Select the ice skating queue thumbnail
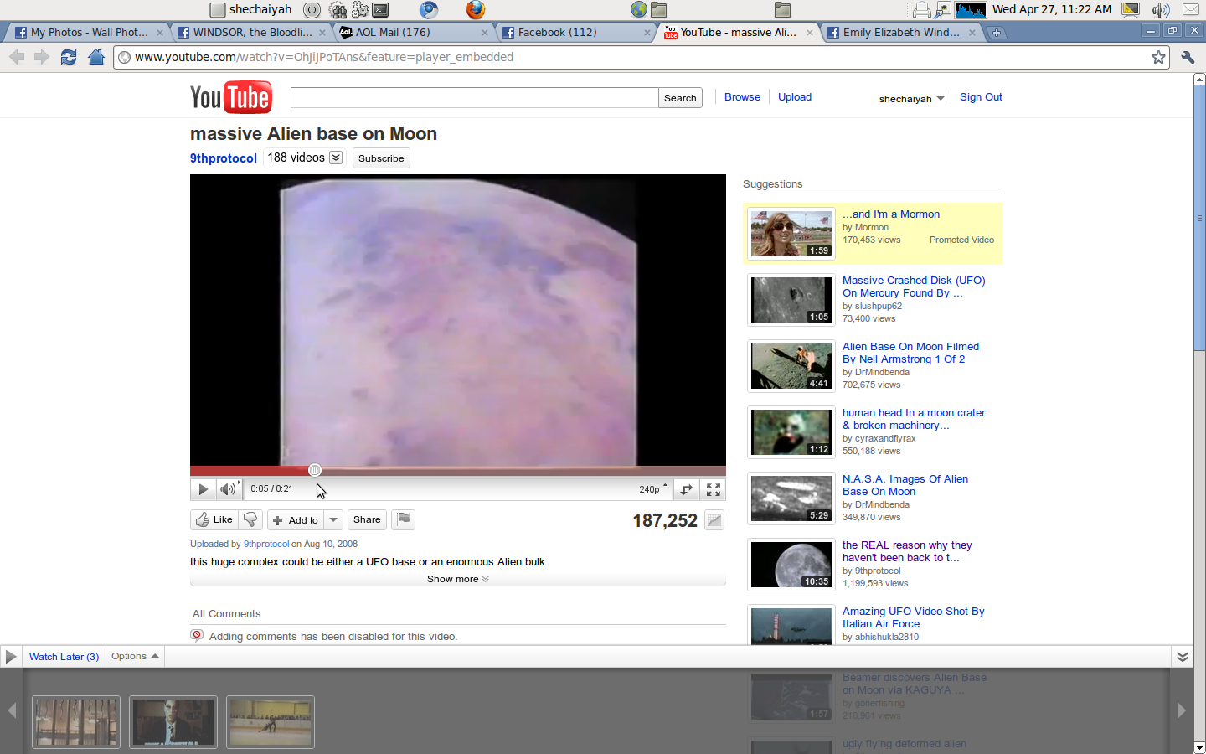Image resolution: width=1206 pixels, height=754 pixels. pyautogui.click(x=271, y=722)
